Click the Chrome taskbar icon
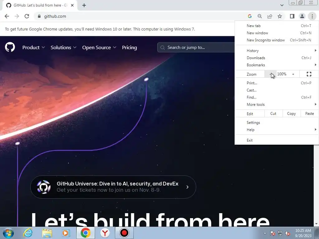Screen dimensions: 319x239 pos(85,233)
